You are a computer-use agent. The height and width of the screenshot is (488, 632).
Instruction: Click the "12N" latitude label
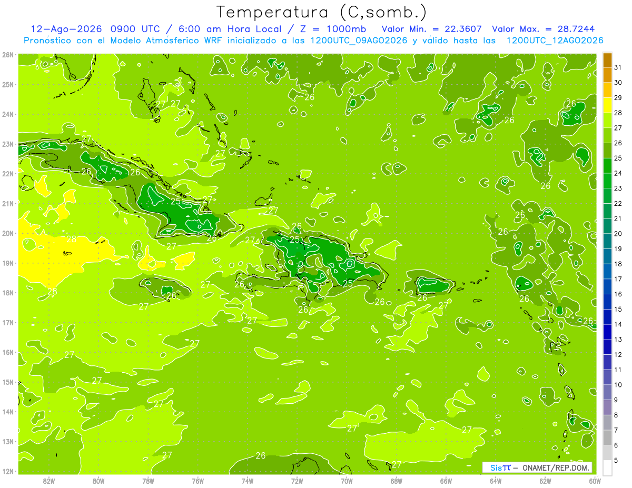(x=8, y=471)
